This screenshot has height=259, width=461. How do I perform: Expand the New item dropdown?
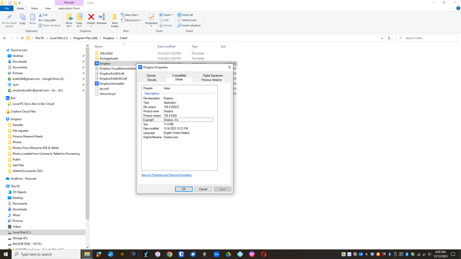pos(130,15)
